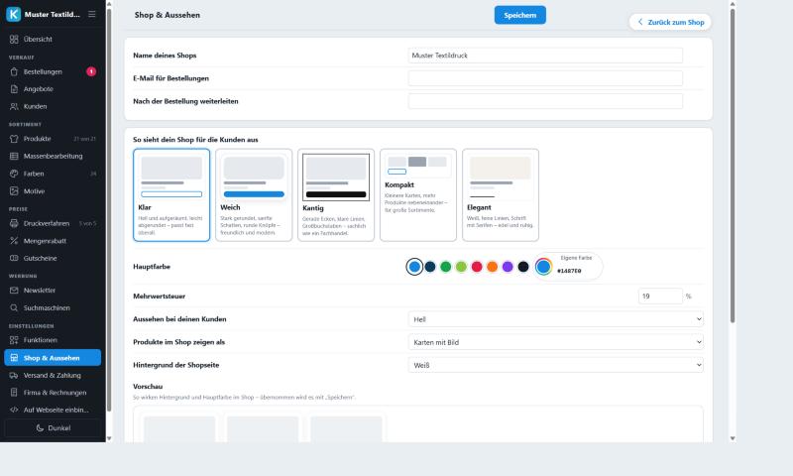Viewport: 793px width, 476px height.
Task: Open the Aussehen bei deinen Kunden dropdown
Action: (x=555, y=319)
